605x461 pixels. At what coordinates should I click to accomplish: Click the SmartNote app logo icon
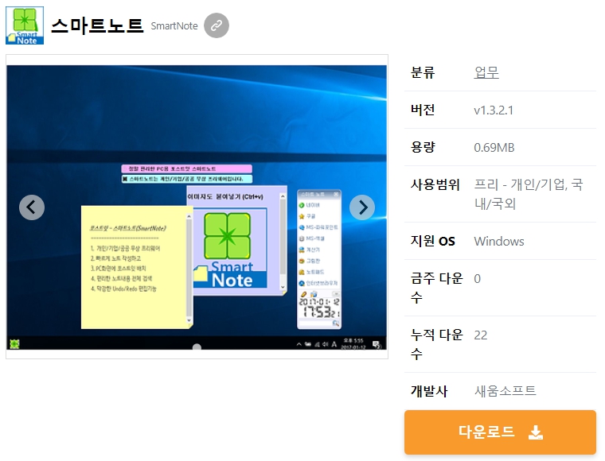(x=25, y=25)
